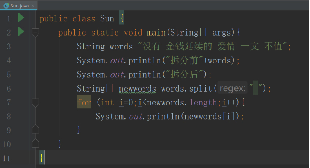Viewport: 310px width, 168px height.
Task: Click line number 11 in gutter
Action: 6,159
